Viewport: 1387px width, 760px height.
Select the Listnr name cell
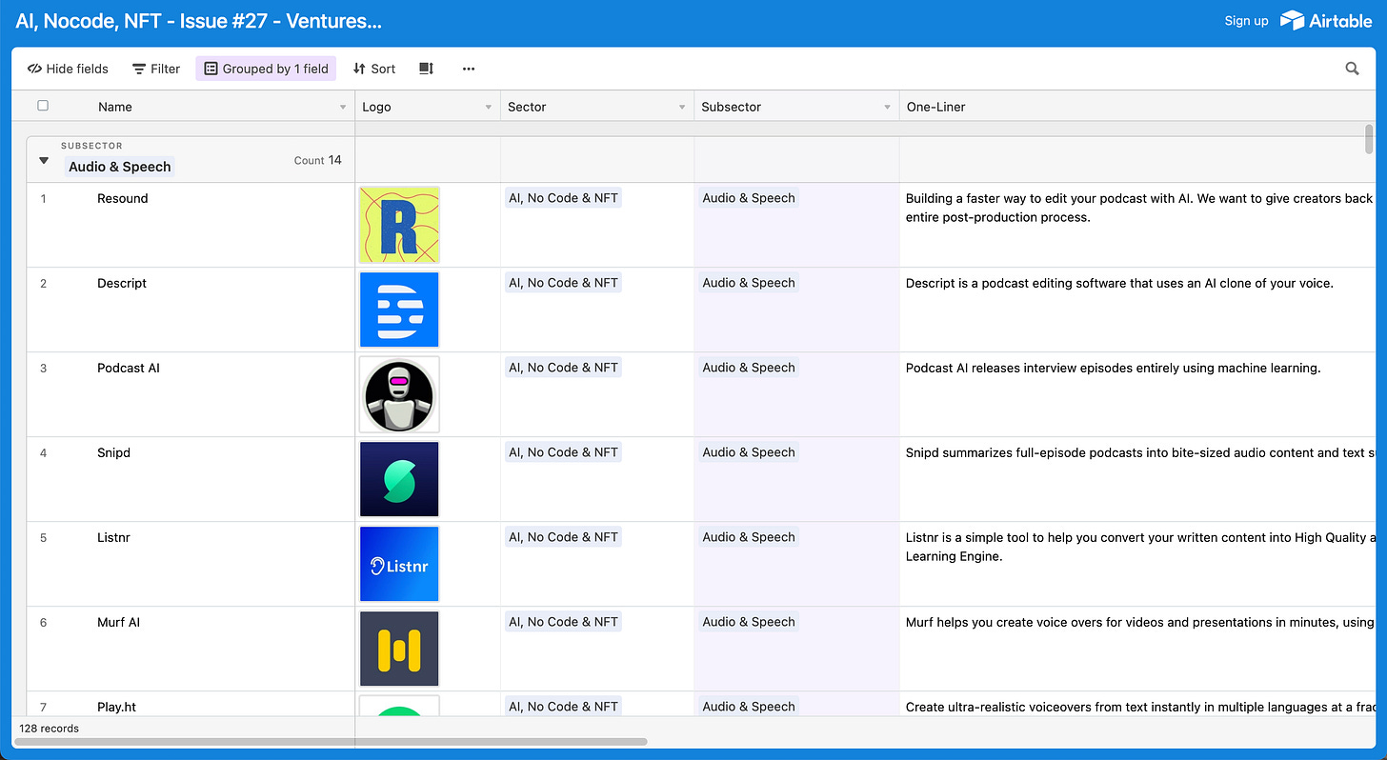191,564
